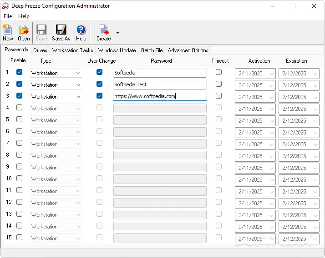Click the Save As toolbar icon
This screenshot has width=325, height=258.
click(61, 33)
